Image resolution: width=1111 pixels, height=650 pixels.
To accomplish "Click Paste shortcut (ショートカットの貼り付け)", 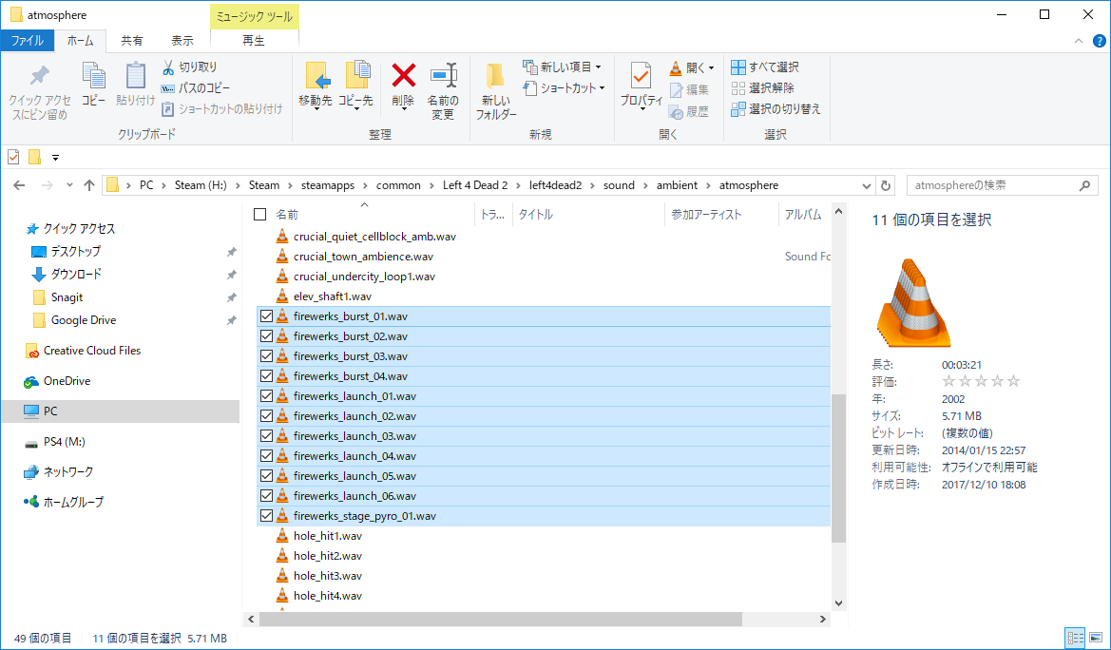I will (x=221, y=109).
